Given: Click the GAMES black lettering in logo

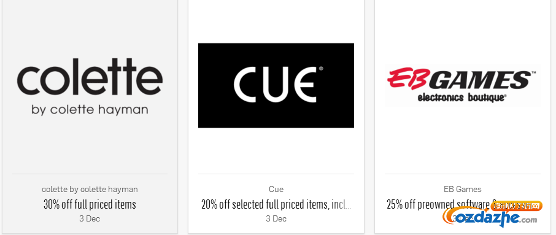Looking at the screenshot, I should [483, 79].
